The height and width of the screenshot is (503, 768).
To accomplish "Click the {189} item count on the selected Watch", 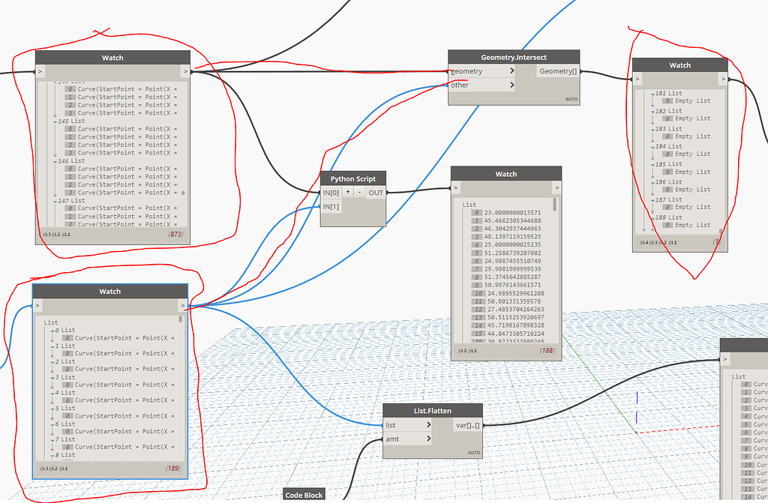I will coord(174,469).
